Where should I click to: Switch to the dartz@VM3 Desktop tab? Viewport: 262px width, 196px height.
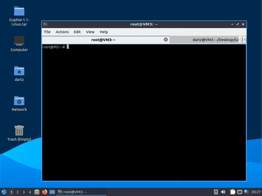coord(204,40)
